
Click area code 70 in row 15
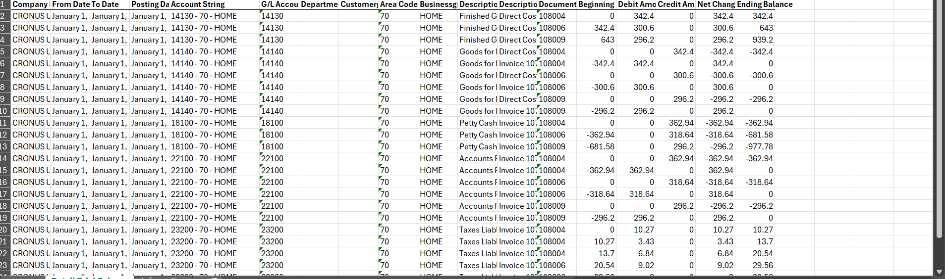click(x=398, y=170)
